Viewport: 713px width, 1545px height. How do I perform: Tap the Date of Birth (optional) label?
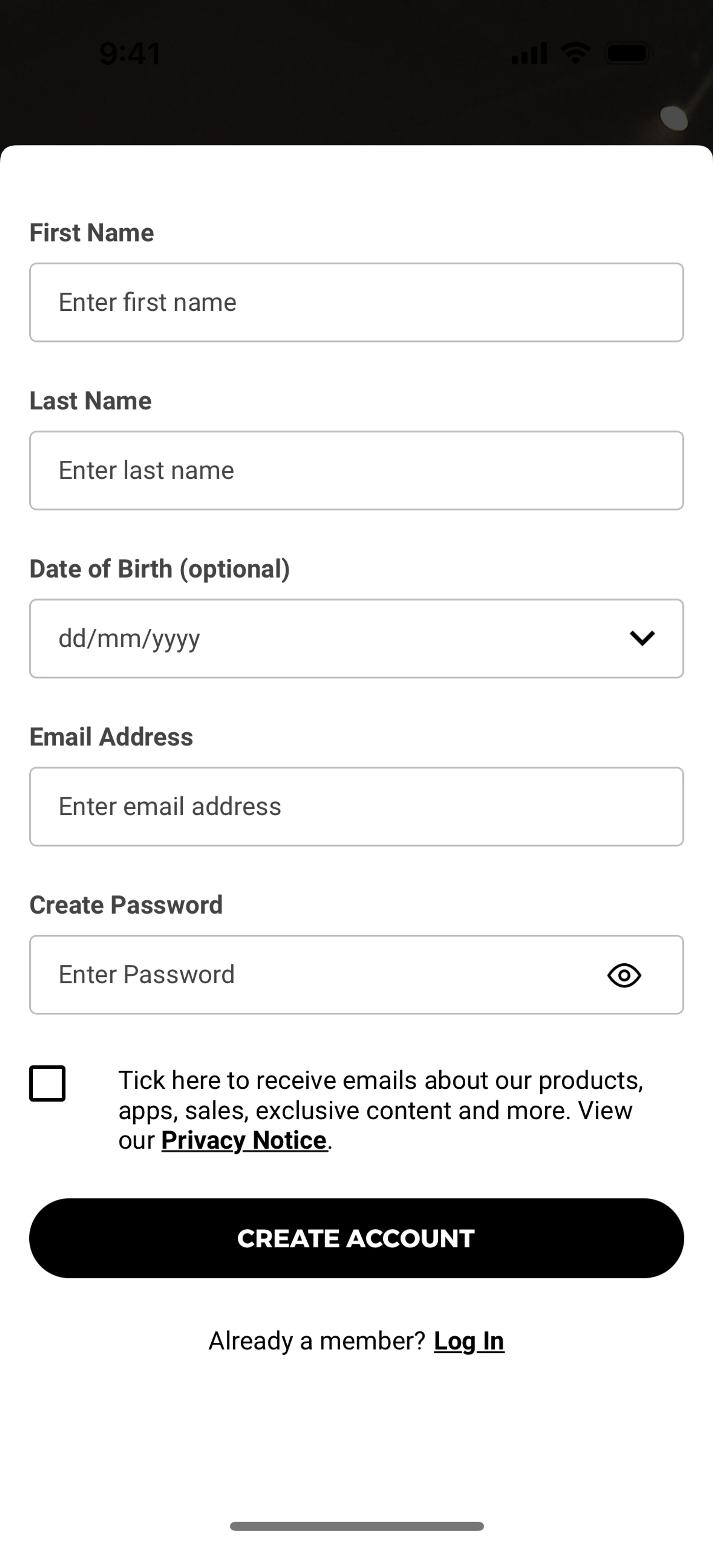tap(160, 569)
